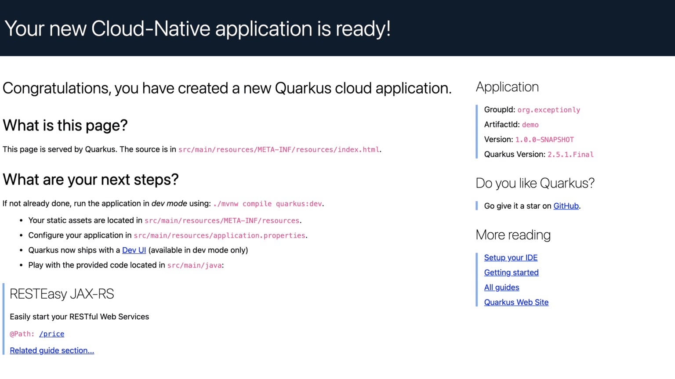675x379 pixels.
Task: Visit the Quarkus Web Site link
Action: 516,302
